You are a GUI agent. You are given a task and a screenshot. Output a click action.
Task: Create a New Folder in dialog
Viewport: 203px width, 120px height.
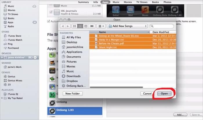72,94
